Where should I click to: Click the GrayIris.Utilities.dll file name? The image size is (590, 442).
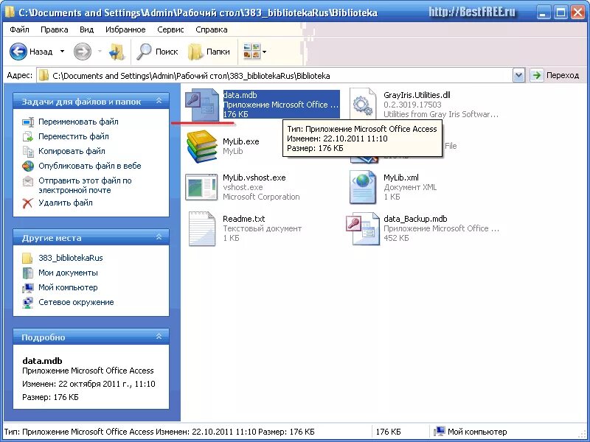point(417,95)
